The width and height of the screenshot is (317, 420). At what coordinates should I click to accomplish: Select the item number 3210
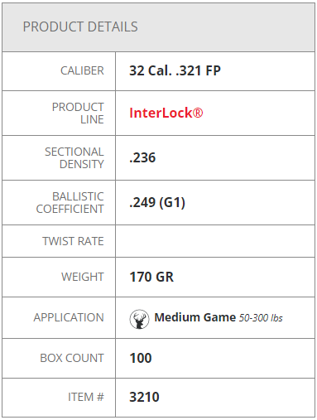point(144,397)
